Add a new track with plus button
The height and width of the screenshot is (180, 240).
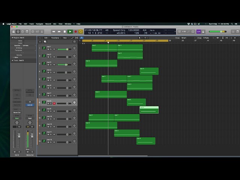pos(40,42)
